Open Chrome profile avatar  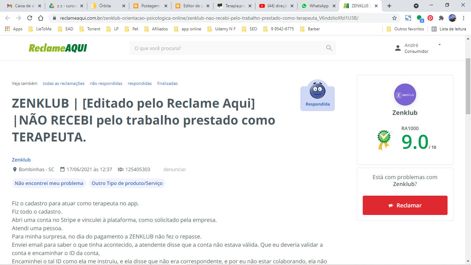(452, 18)
